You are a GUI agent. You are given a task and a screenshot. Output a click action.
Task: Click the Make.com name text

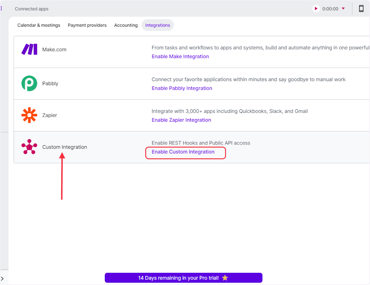click(x=54, y=49)
